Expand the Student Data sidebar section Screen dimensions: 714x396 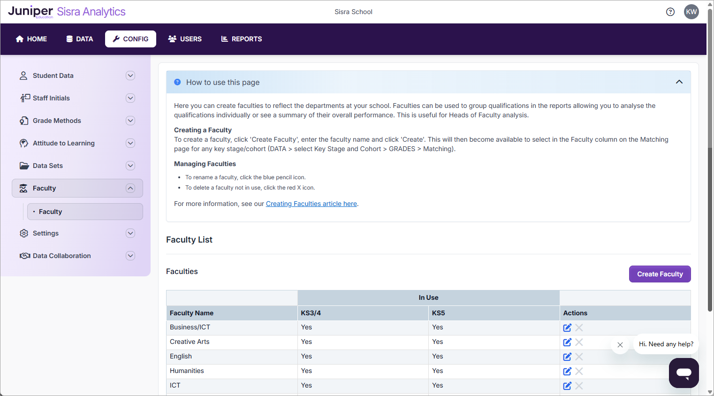[130, 76]
